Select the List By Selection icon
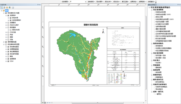This screenshot has width=181, height=104. point(10,8)
